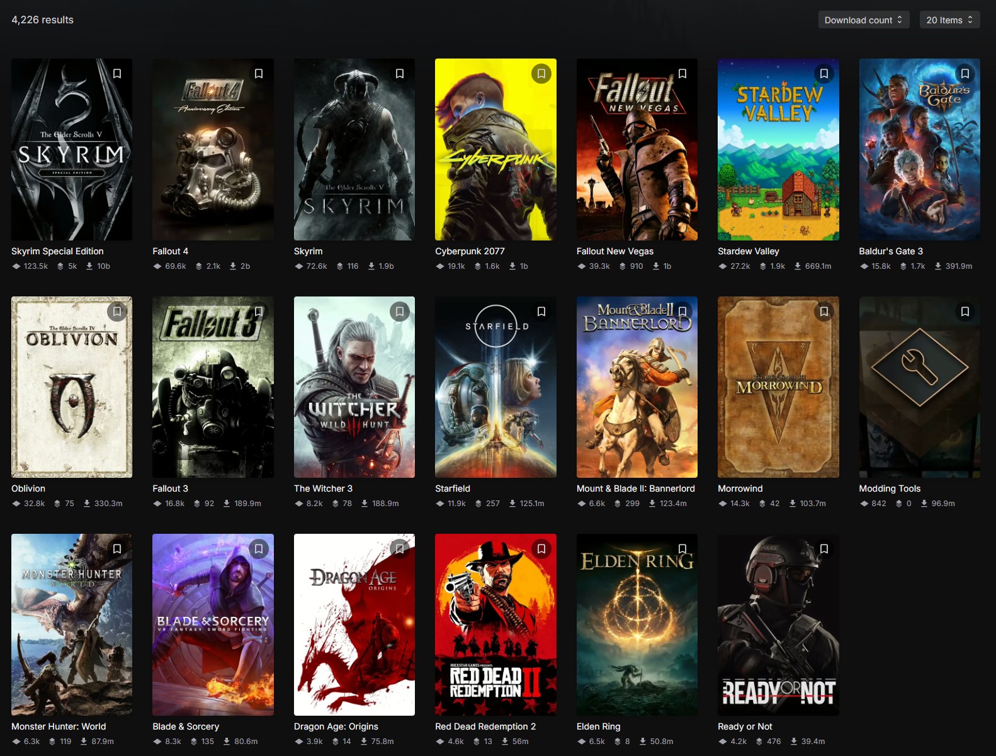
Task: Click the Monster Hunter: World title
Action: 59,726
